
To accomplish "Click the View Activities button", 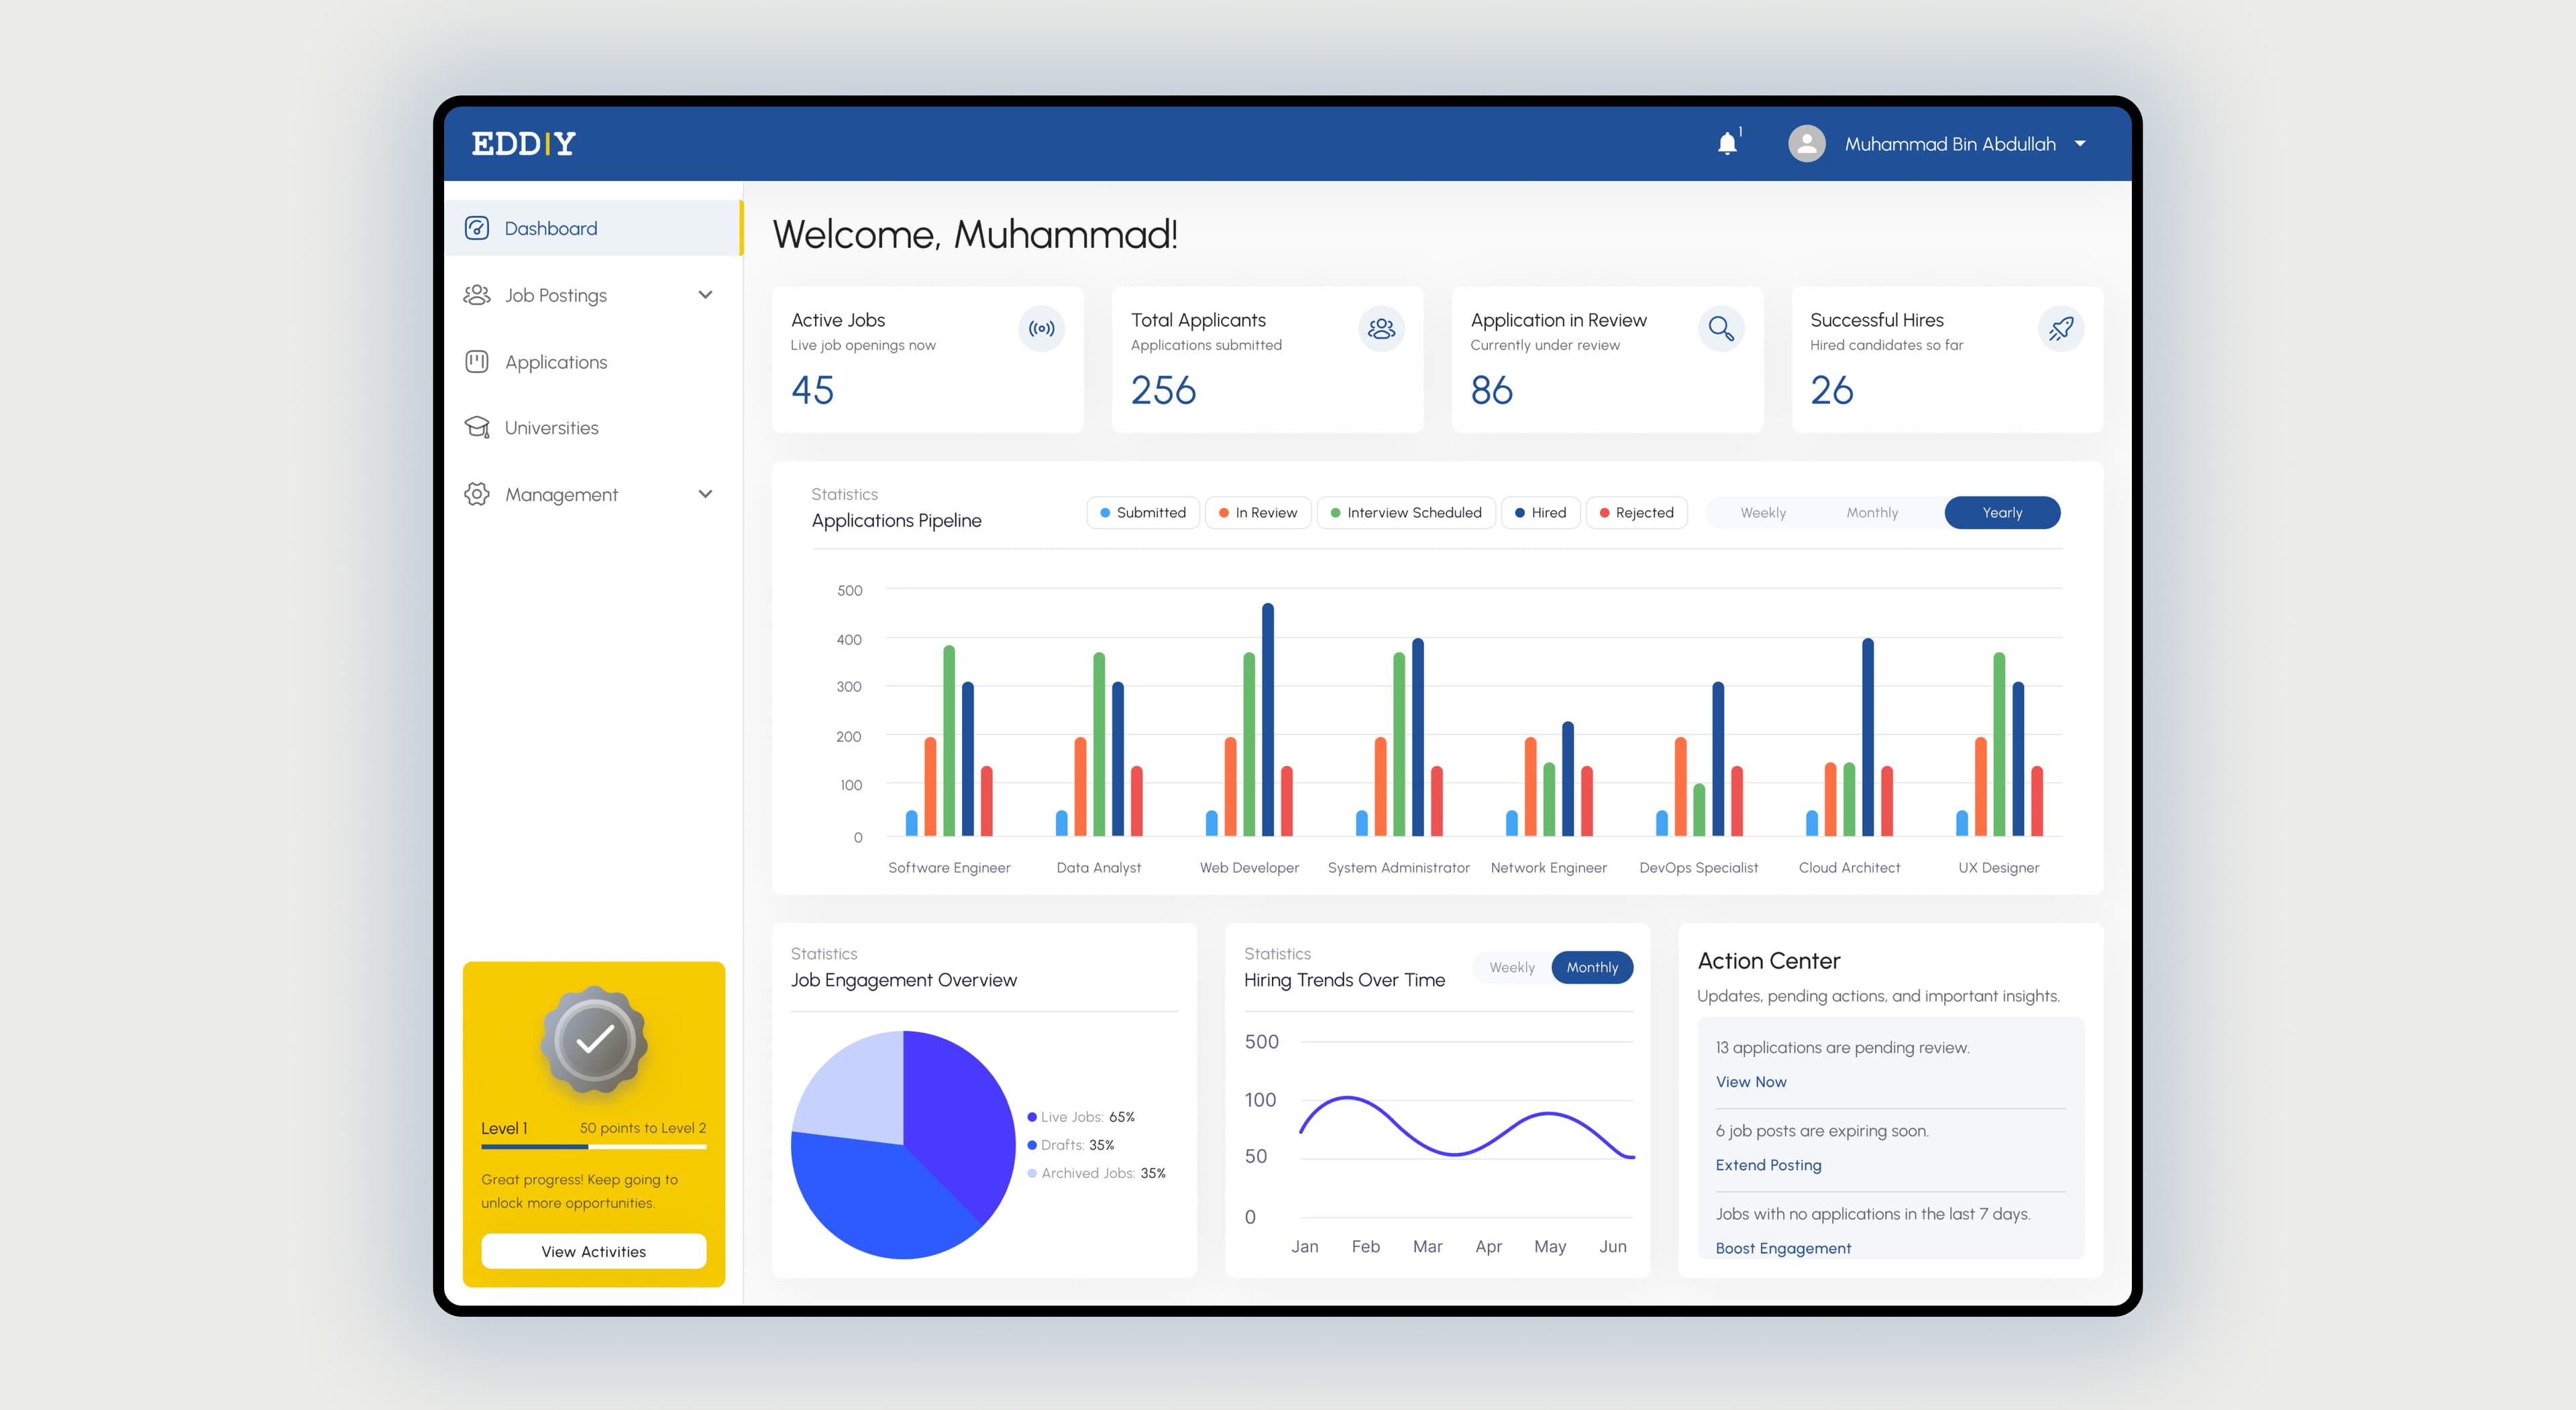I will pos(593,1251).
